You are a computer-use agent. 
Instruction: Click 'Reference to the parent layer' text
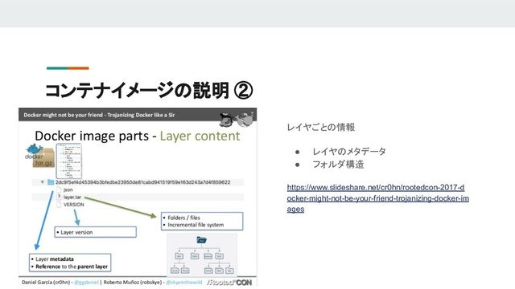[72, 267]
